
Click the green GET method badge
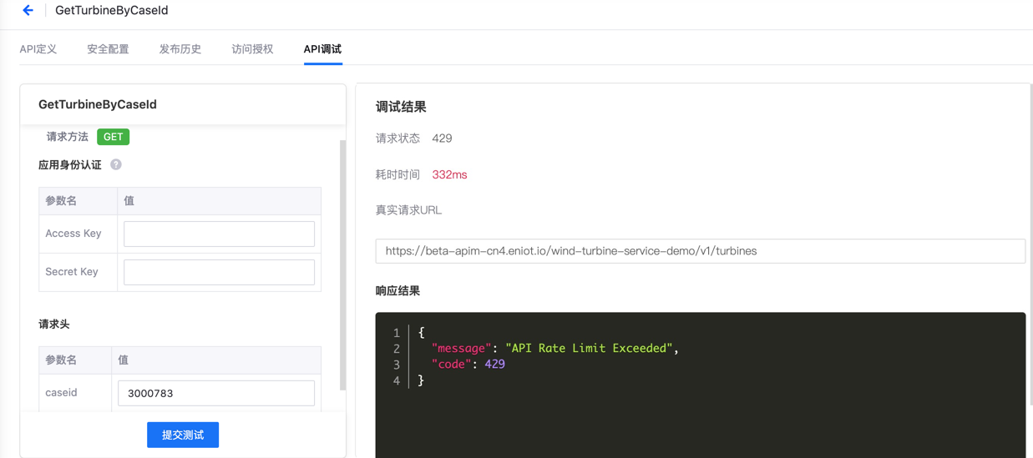coord(113,137)
